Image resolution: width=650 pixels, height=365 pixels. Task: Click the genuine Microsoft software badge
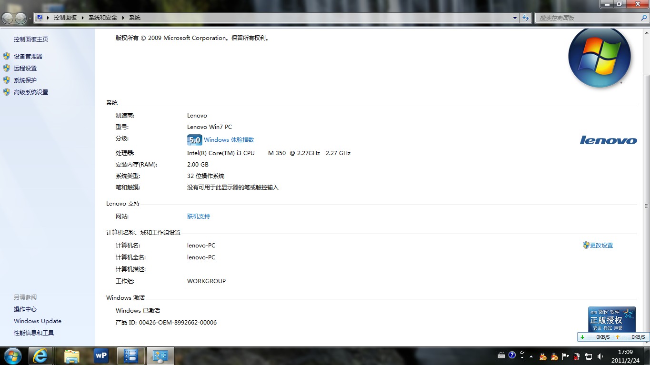611,319
